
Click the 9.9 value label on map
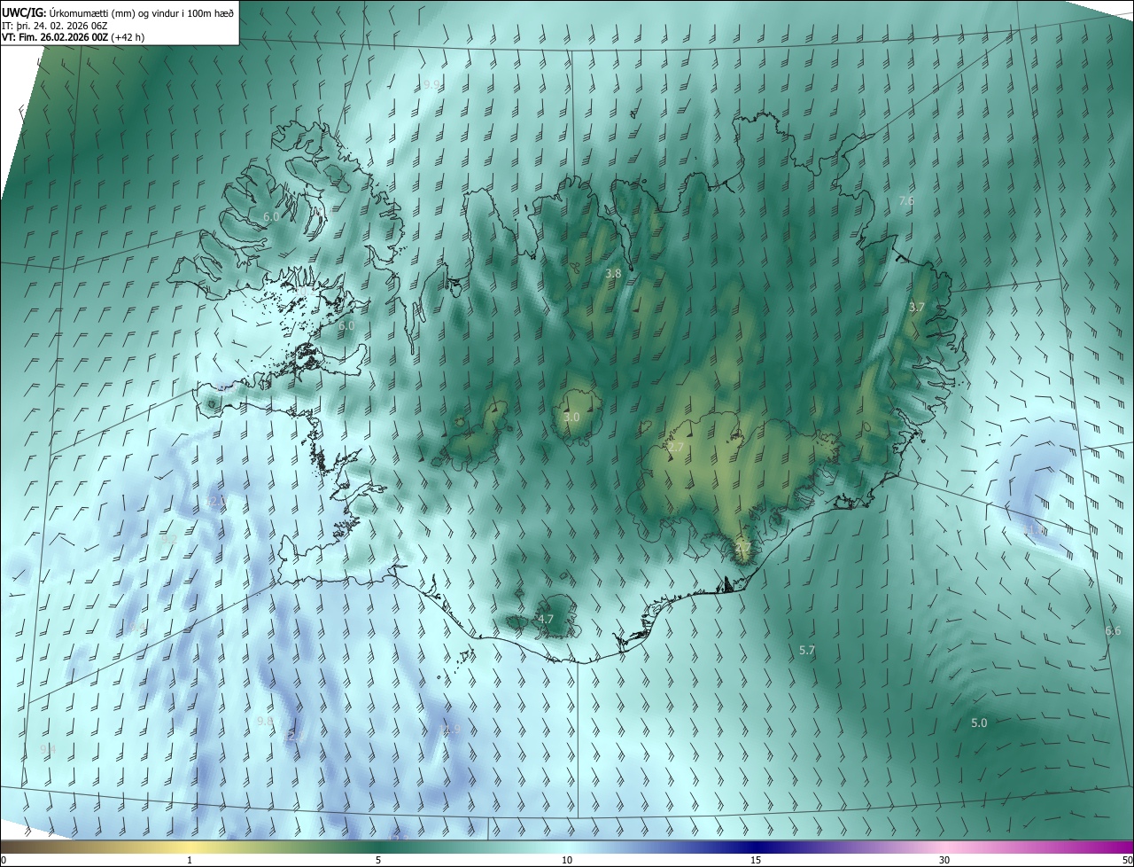[x=431, y=84]
